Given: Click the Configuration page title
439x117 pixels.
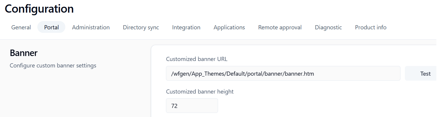Looking at the screenshot, I should click(39, 9).
